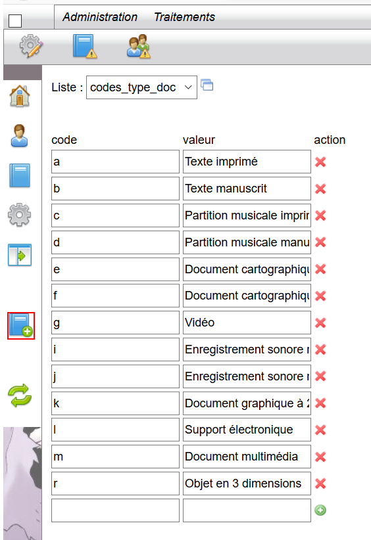Click the windows icon beside the list dropdown

point(207,85)
